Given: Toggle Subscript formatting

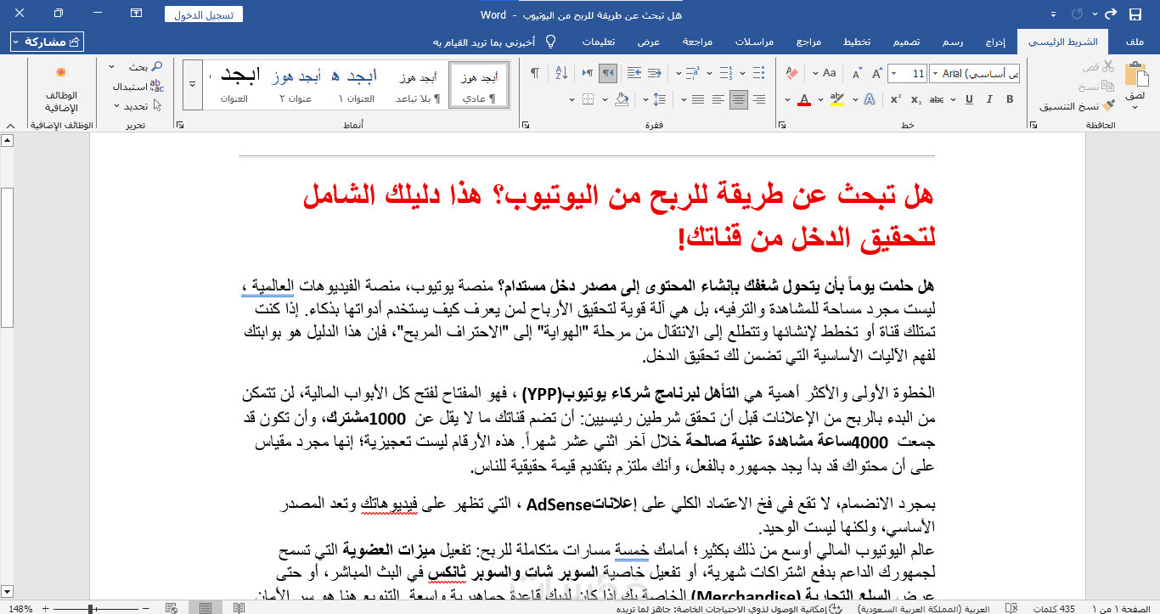Looking at the screenshot, I should (917, 100).
